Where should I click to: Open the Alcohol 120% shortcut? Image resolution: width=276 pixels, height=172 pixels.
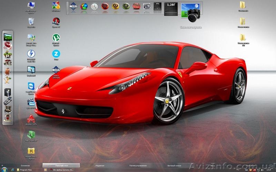[31, 119]
